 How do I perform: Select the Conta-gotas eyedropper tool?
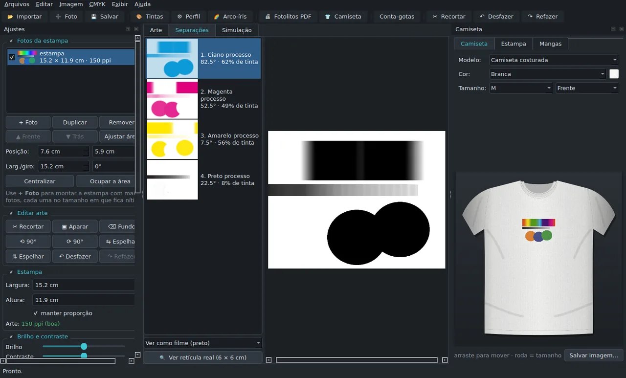[x=397, y=16]
